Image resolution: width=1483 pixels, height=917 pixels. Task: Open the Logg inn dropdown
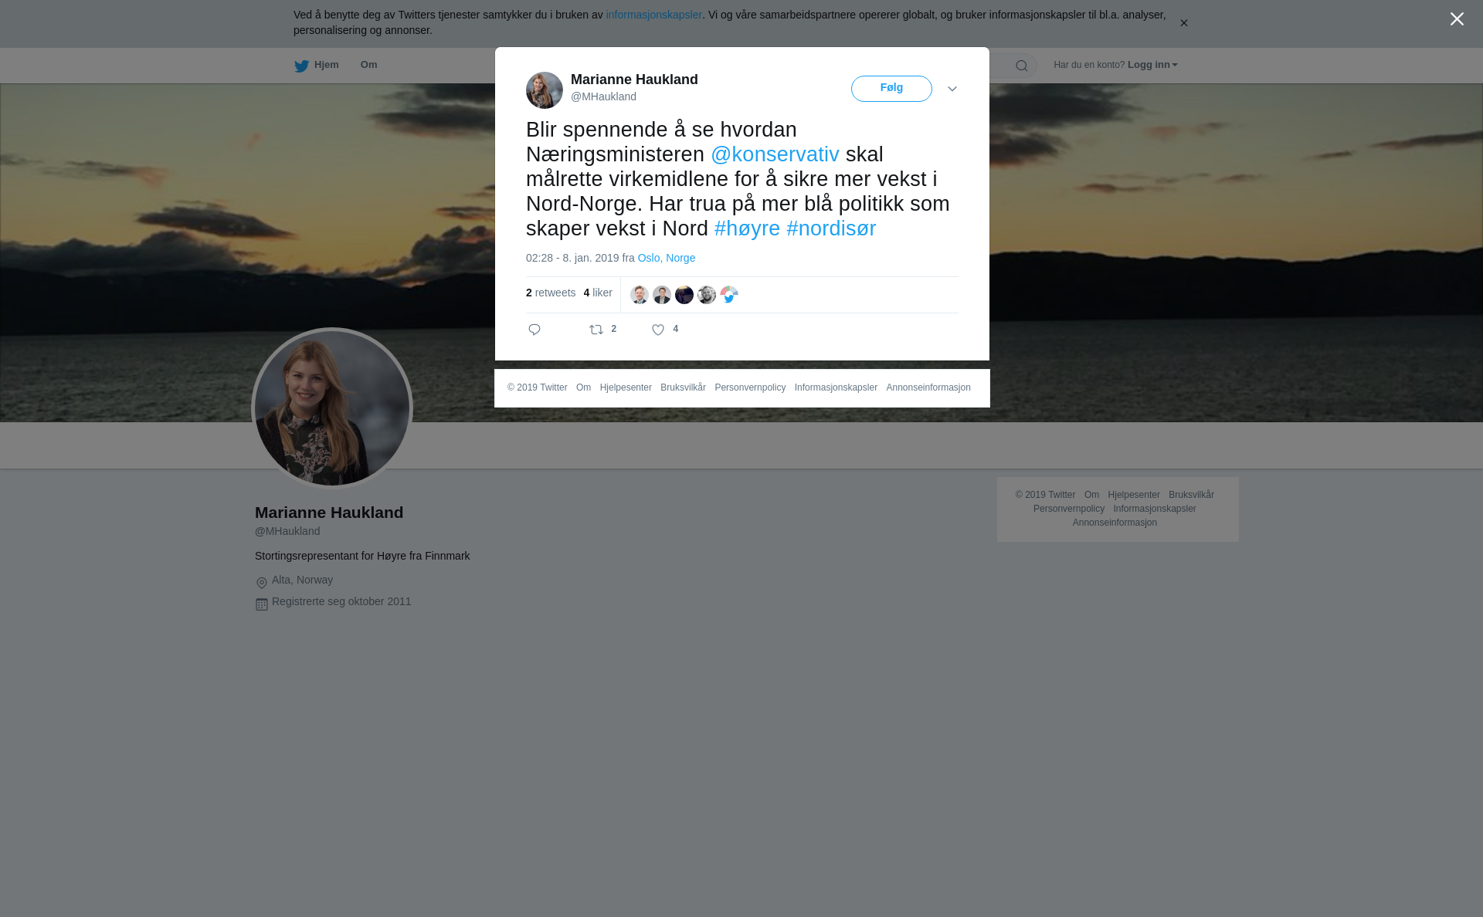[x=1152, y=65]
